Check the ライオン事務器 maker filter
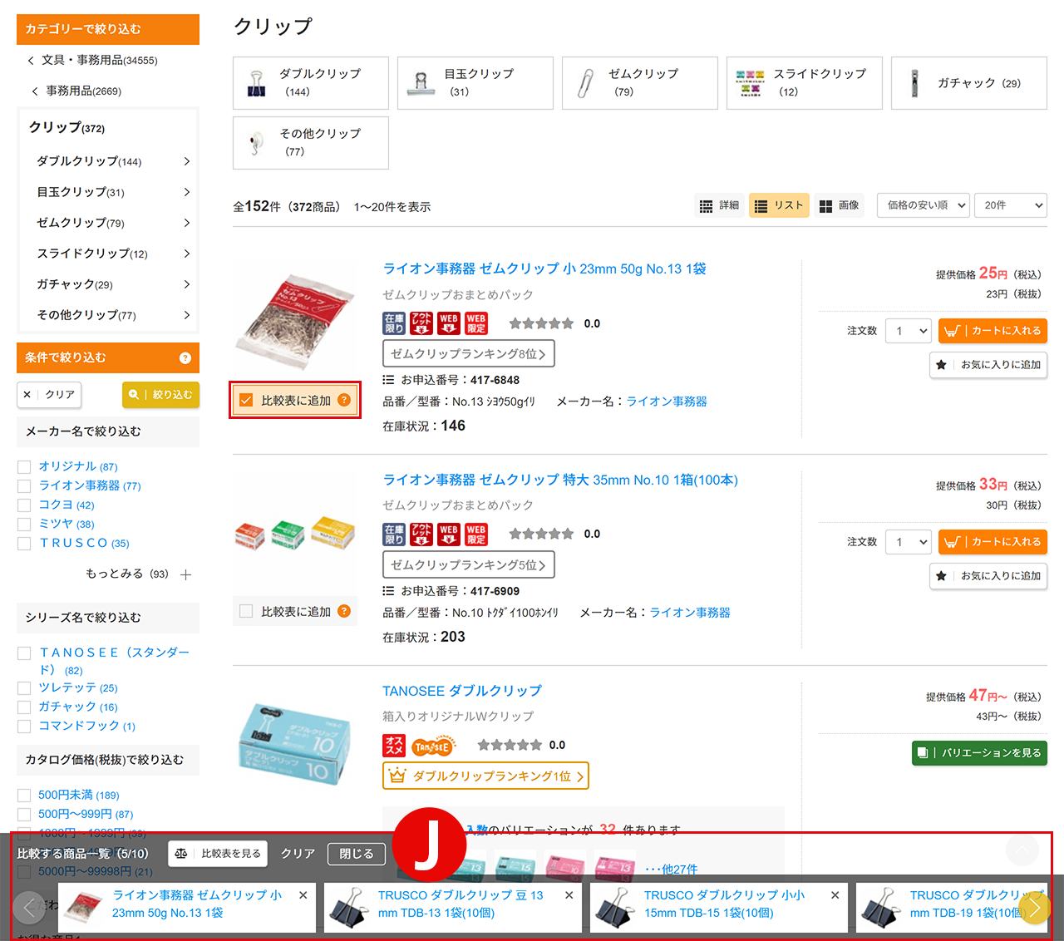The height and width of the screenshot is (941, 1064). coord(24,486)
